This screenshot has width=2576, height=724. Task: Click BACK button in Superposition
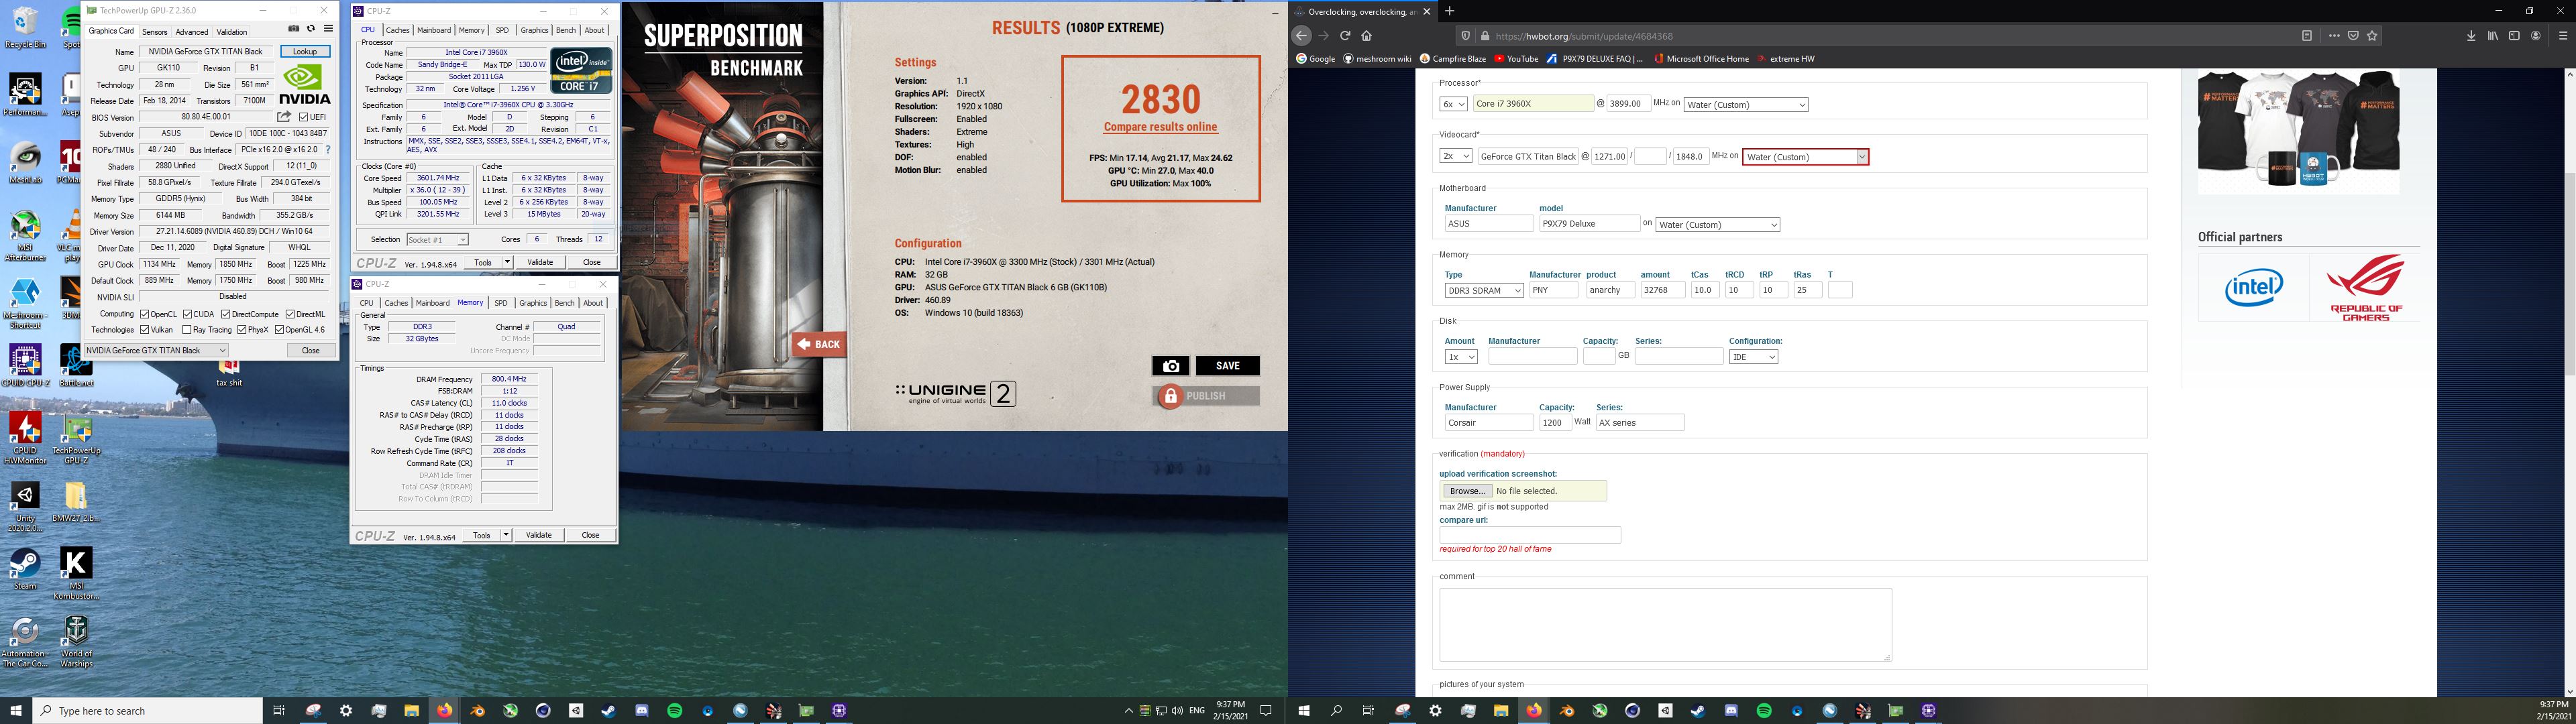818,344
